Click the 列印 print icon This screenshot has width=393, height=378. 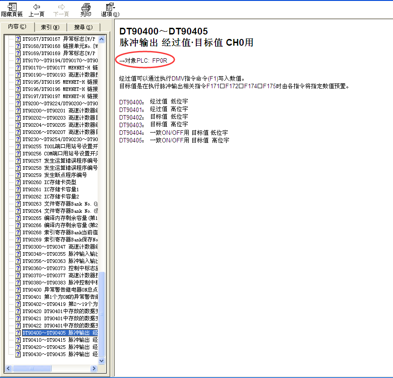86,7
